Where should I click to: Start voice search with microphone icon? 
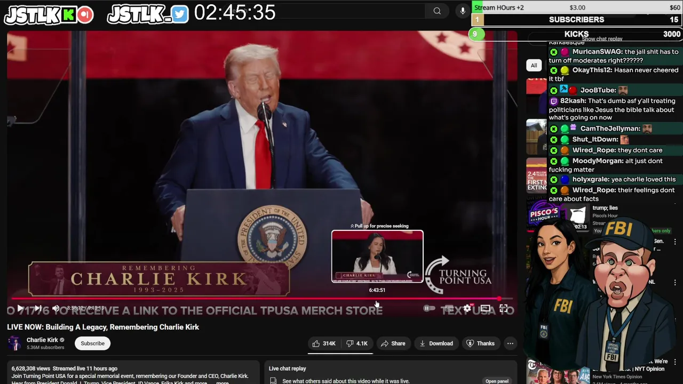coord(463,11)
